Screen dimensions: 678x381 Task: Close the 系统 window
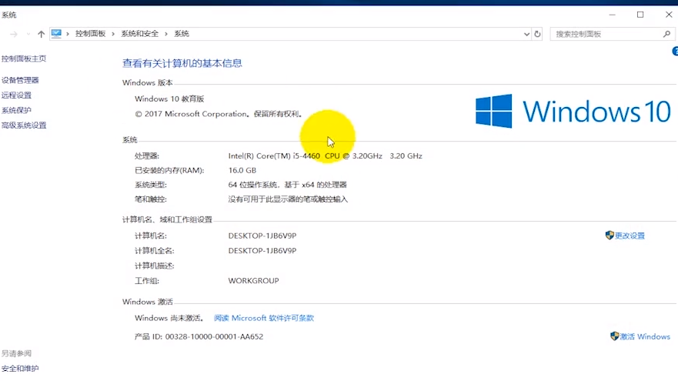(669, 15)
